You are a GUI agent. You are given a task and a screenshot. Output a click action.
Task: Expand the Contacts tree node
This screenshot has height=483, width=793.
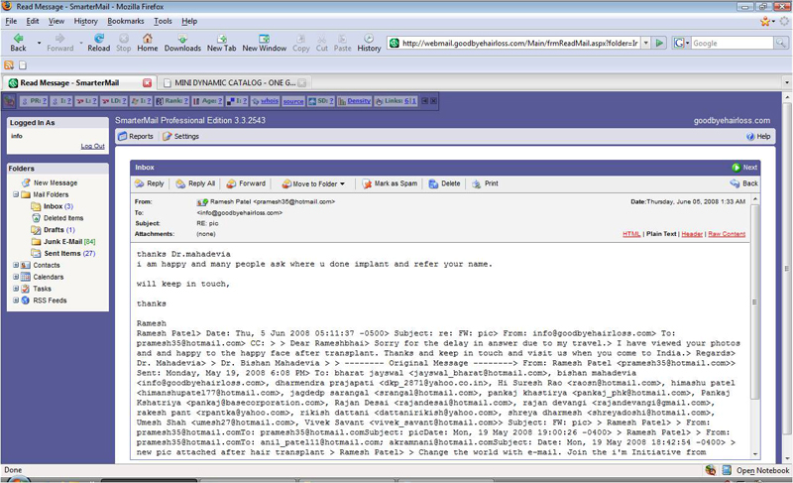click(x=16, y=265)
